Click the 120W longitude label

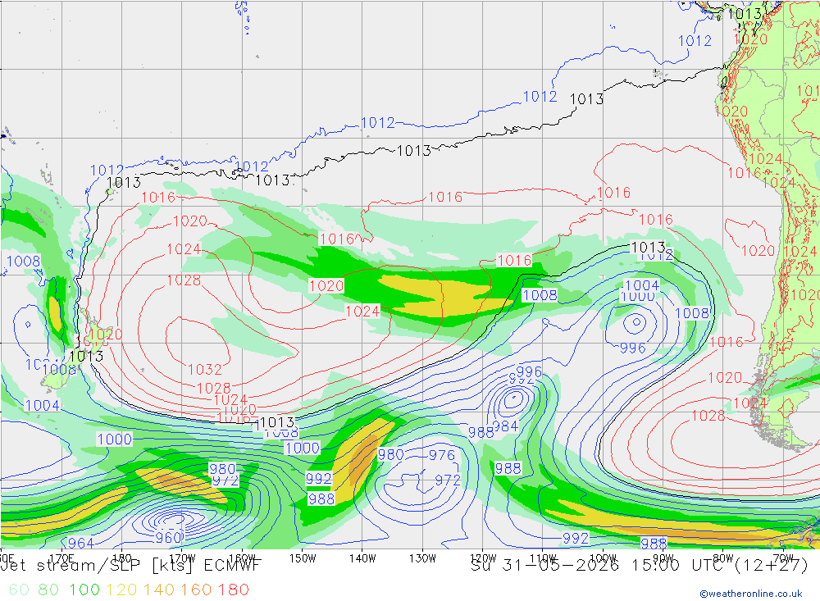point(483,558)
